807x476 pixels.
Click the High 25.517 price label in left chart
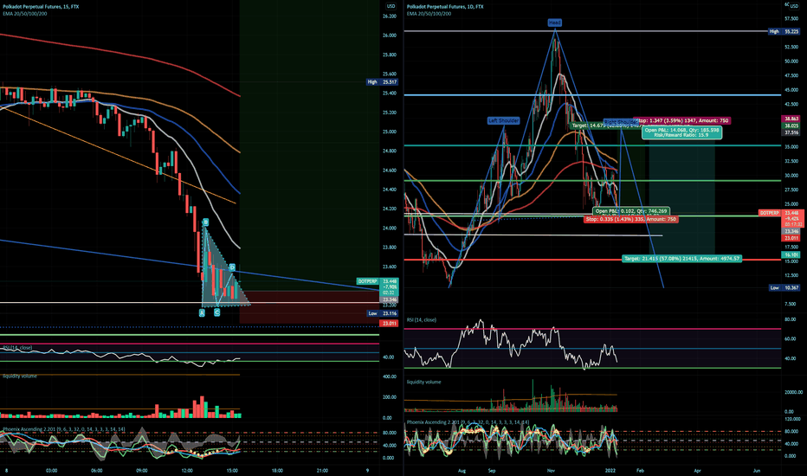click(x=383, y=82)
